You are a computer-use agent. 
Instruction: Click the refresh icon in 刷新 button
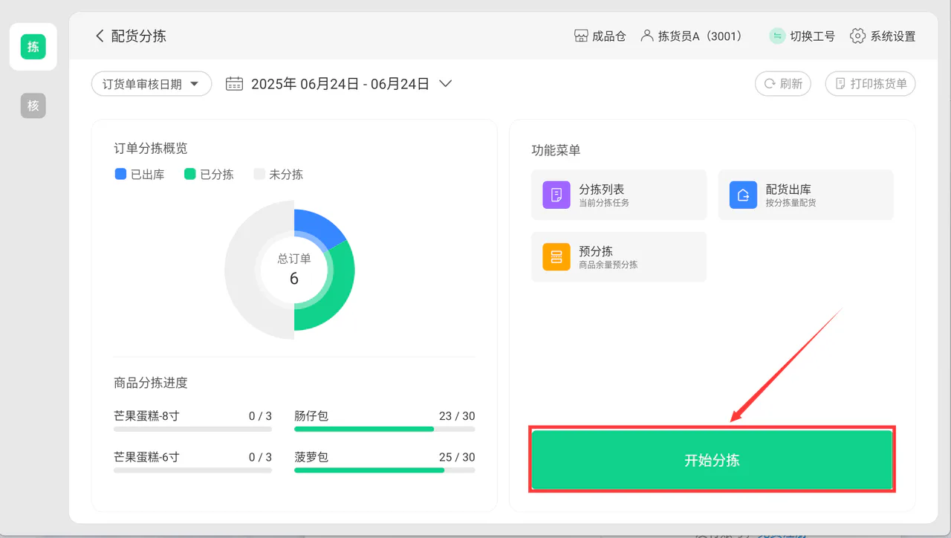point(769,84)
